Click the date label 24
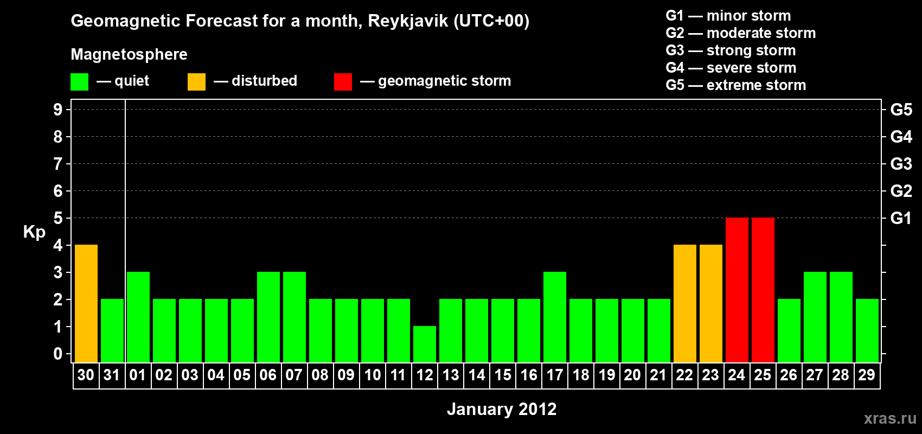Viewport: 922px width, 434px height. tap(737, 375)
